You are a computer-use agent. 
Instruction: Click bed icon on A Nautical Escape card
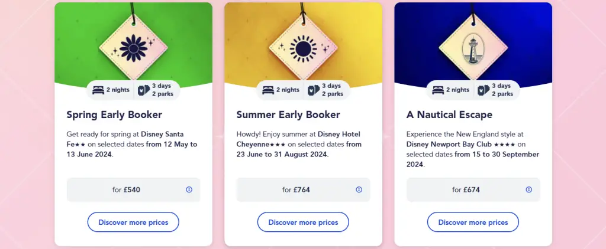[439, 90]
